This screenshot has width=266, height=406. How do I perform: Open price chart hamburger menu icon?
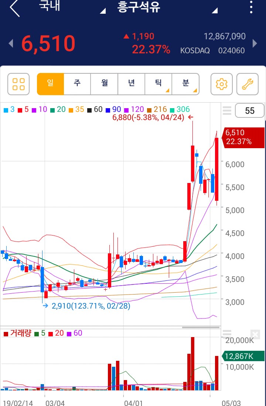[x=227, y=110]
